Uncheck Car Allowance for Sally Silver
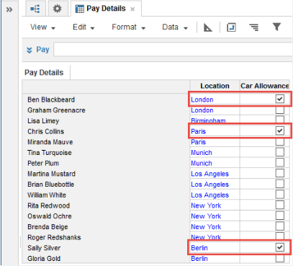Image resolution: width=293 pixels, height=266 pixels. (280, 247)
